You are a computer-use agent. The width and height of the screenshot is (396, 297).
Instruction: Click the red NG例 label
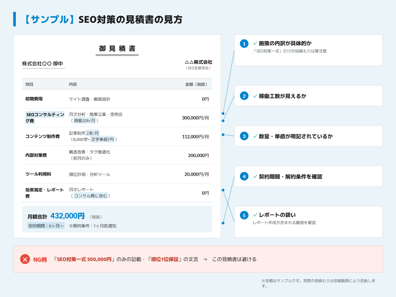[40, 259]
